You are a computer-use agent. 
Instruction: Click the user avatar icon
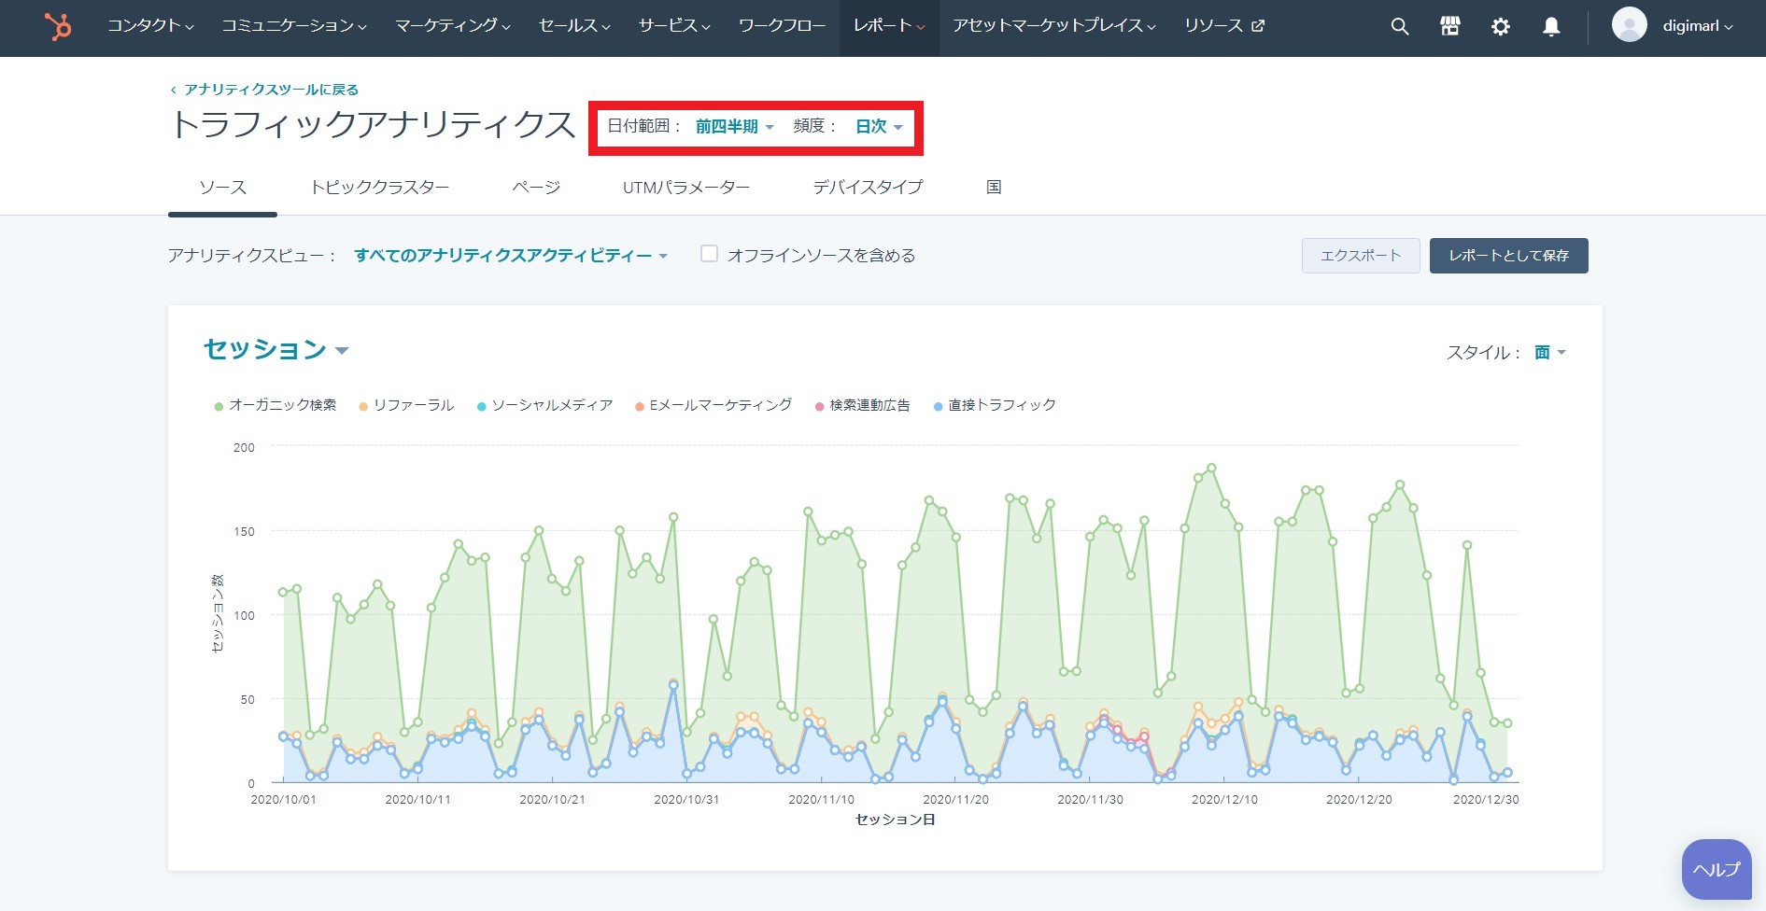[1629, 24]
